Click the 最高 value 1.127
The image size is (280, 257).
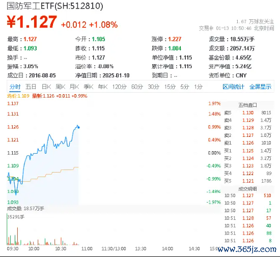(x=30, y=39)
